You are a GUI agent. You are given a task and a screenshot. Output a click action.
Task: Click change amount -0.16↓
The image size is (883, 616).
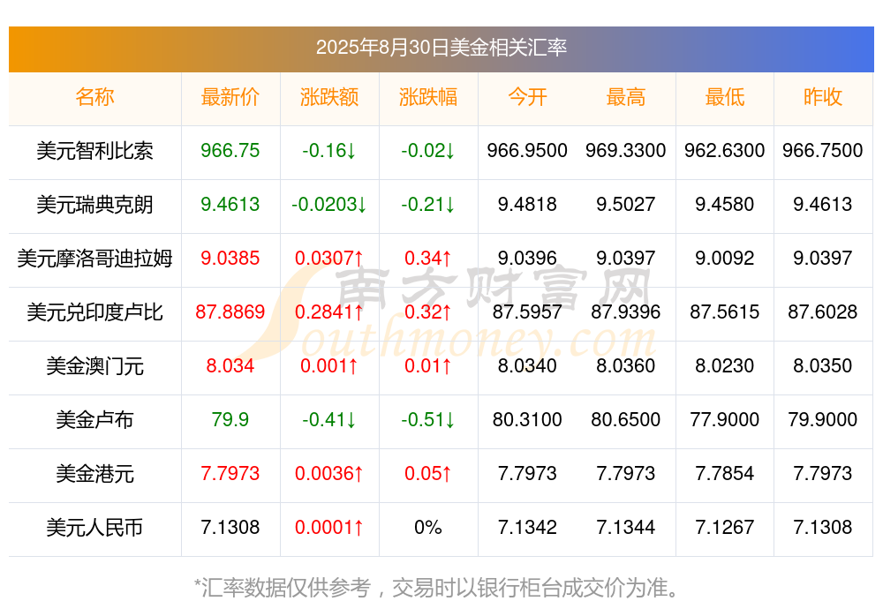pyautogui.click(x=328, y=150)
